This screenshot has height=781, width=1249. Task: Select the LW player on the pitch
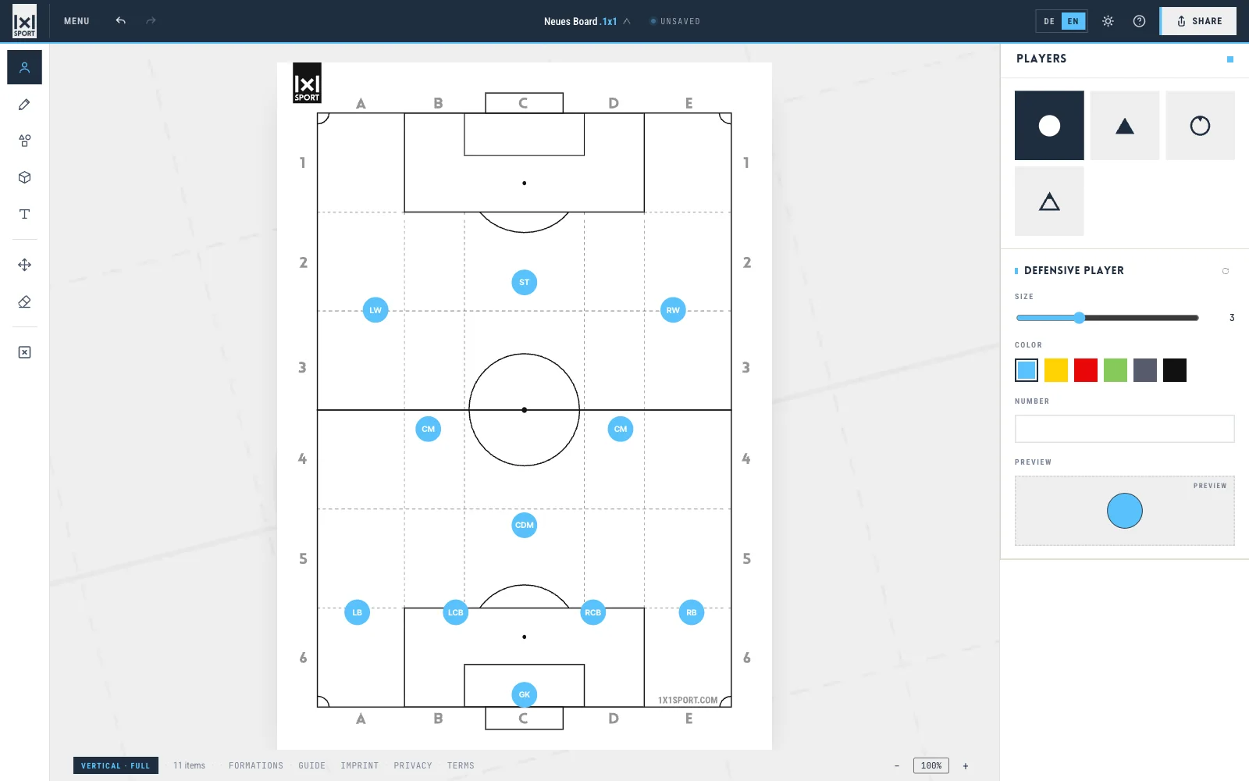click(x=375, y=310)
